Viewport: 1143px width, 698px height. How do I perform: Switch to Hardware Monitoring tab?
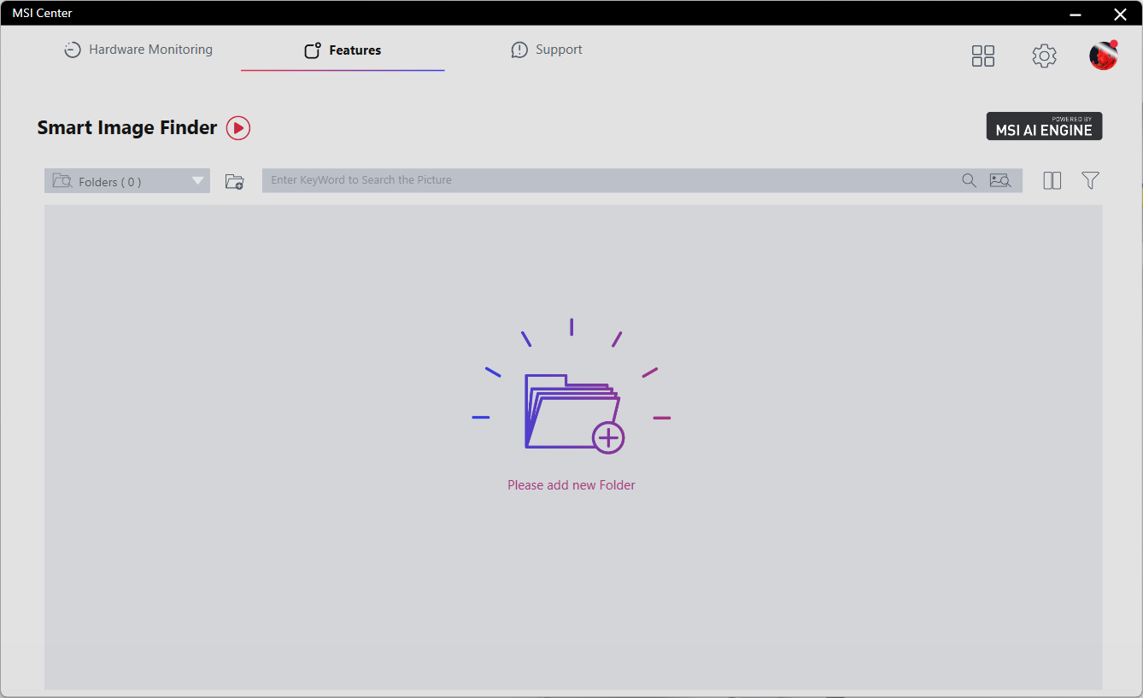(138, 50)
